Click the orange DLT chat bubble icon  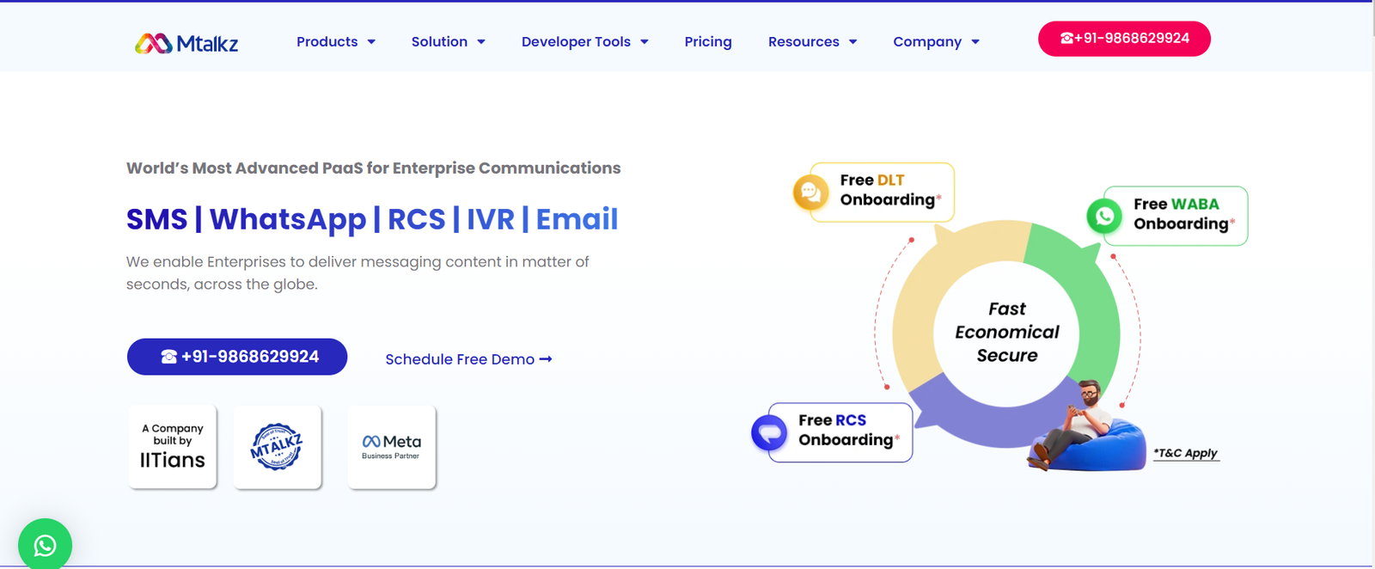click(x=810, y=193)
